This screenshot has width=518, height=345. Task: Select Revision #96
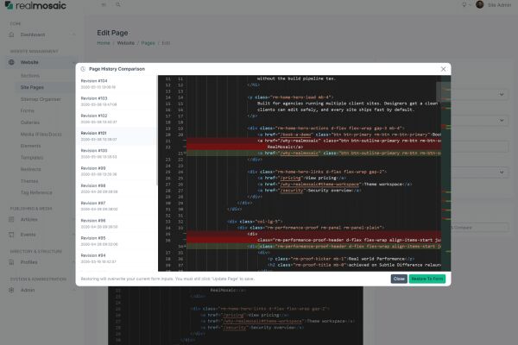(x=116, y=223)
